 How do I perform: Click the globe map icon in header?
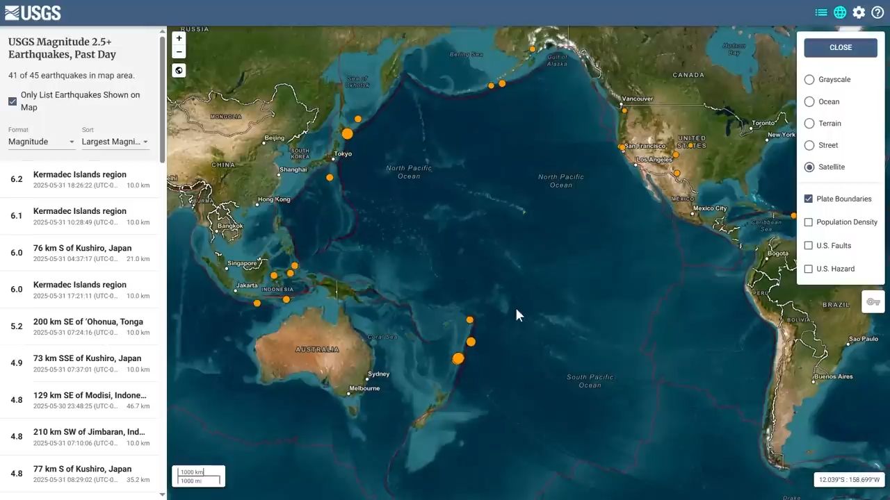[x=840, y=12]
